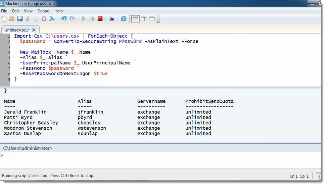Click the jfranklin alias value

(90, 112)
